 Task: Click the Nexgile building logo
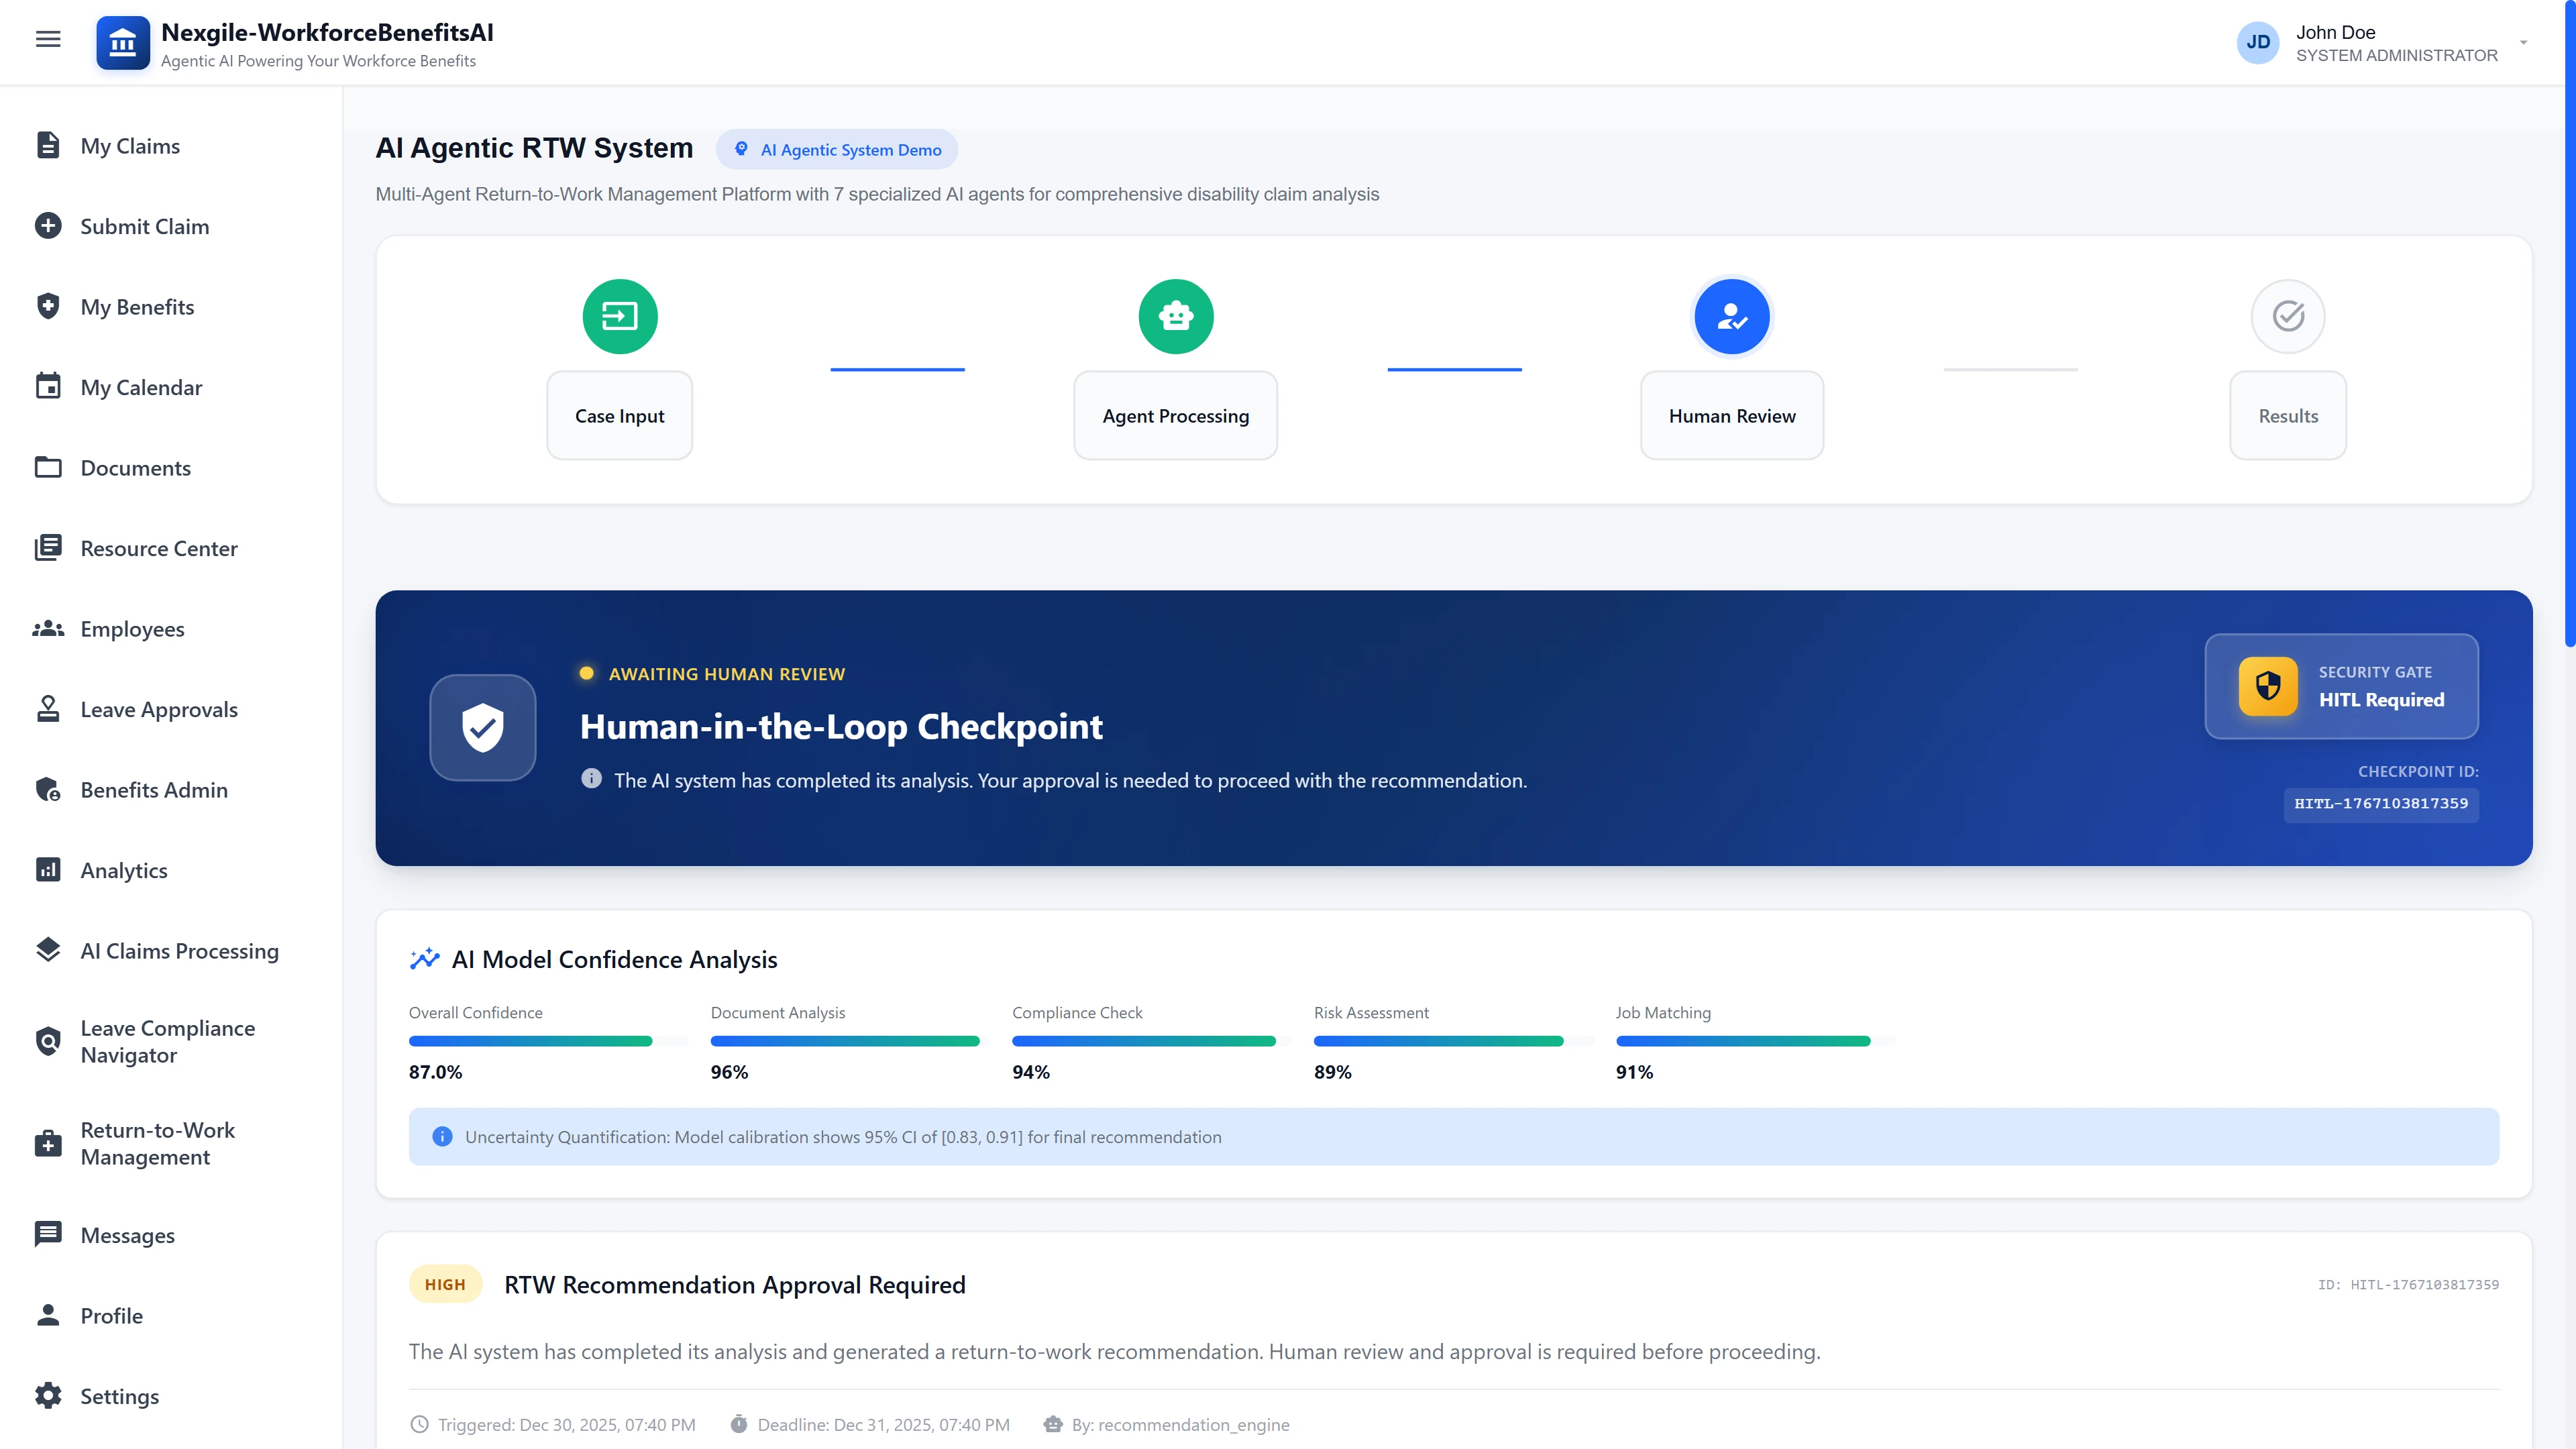coord(122,42)
